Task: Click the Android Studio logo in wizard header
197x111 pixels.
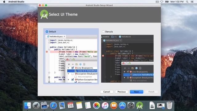Action: tap(44, 14)
